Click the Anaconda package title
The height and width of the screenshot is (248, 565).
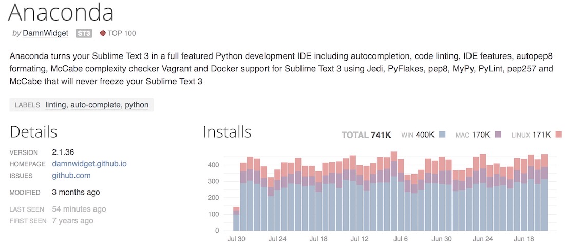(x=61, y=13)
